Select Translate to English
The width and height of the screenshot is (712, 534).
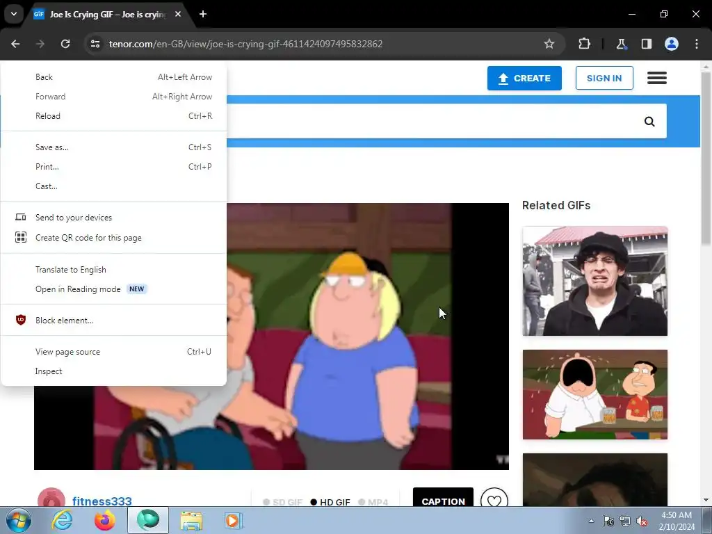(113, 270)
